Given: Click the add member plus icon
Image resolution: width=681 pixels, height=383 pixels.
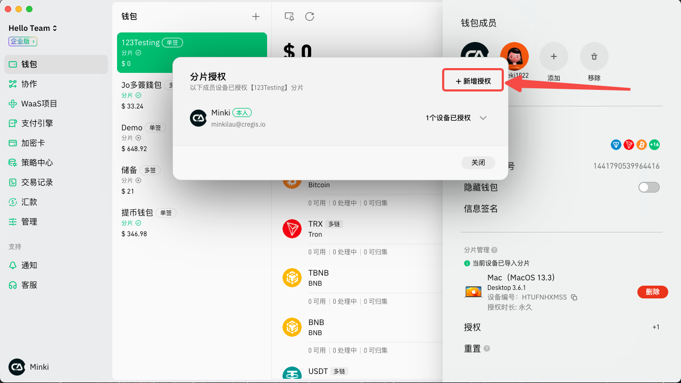Looking at the screenshot, I should (553, 56).
